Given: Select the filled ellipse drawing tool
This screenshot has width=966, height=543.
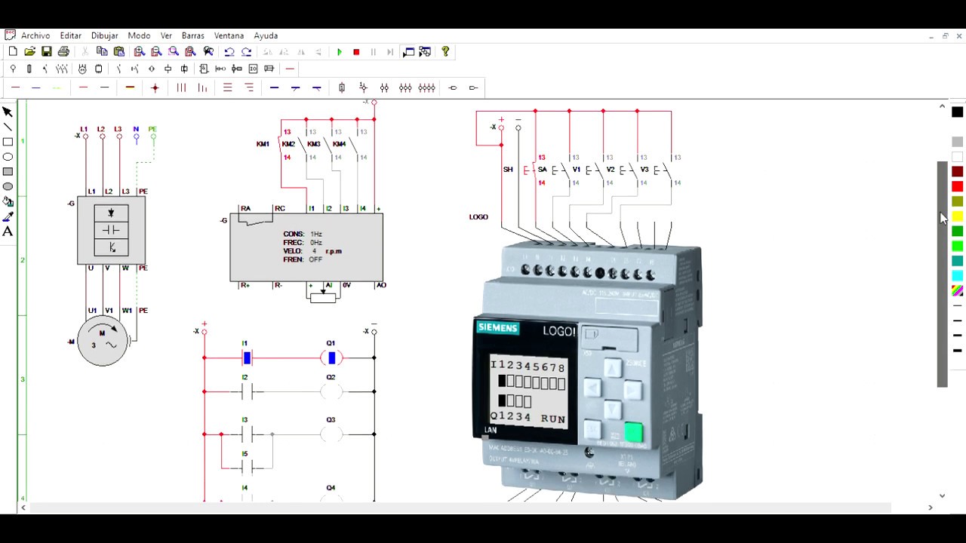Looking at the screenshot, I should 8,186.
